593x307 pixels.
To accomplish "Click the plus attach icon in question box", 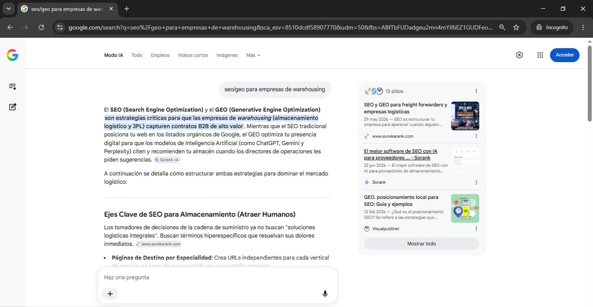I will [110, 294].
